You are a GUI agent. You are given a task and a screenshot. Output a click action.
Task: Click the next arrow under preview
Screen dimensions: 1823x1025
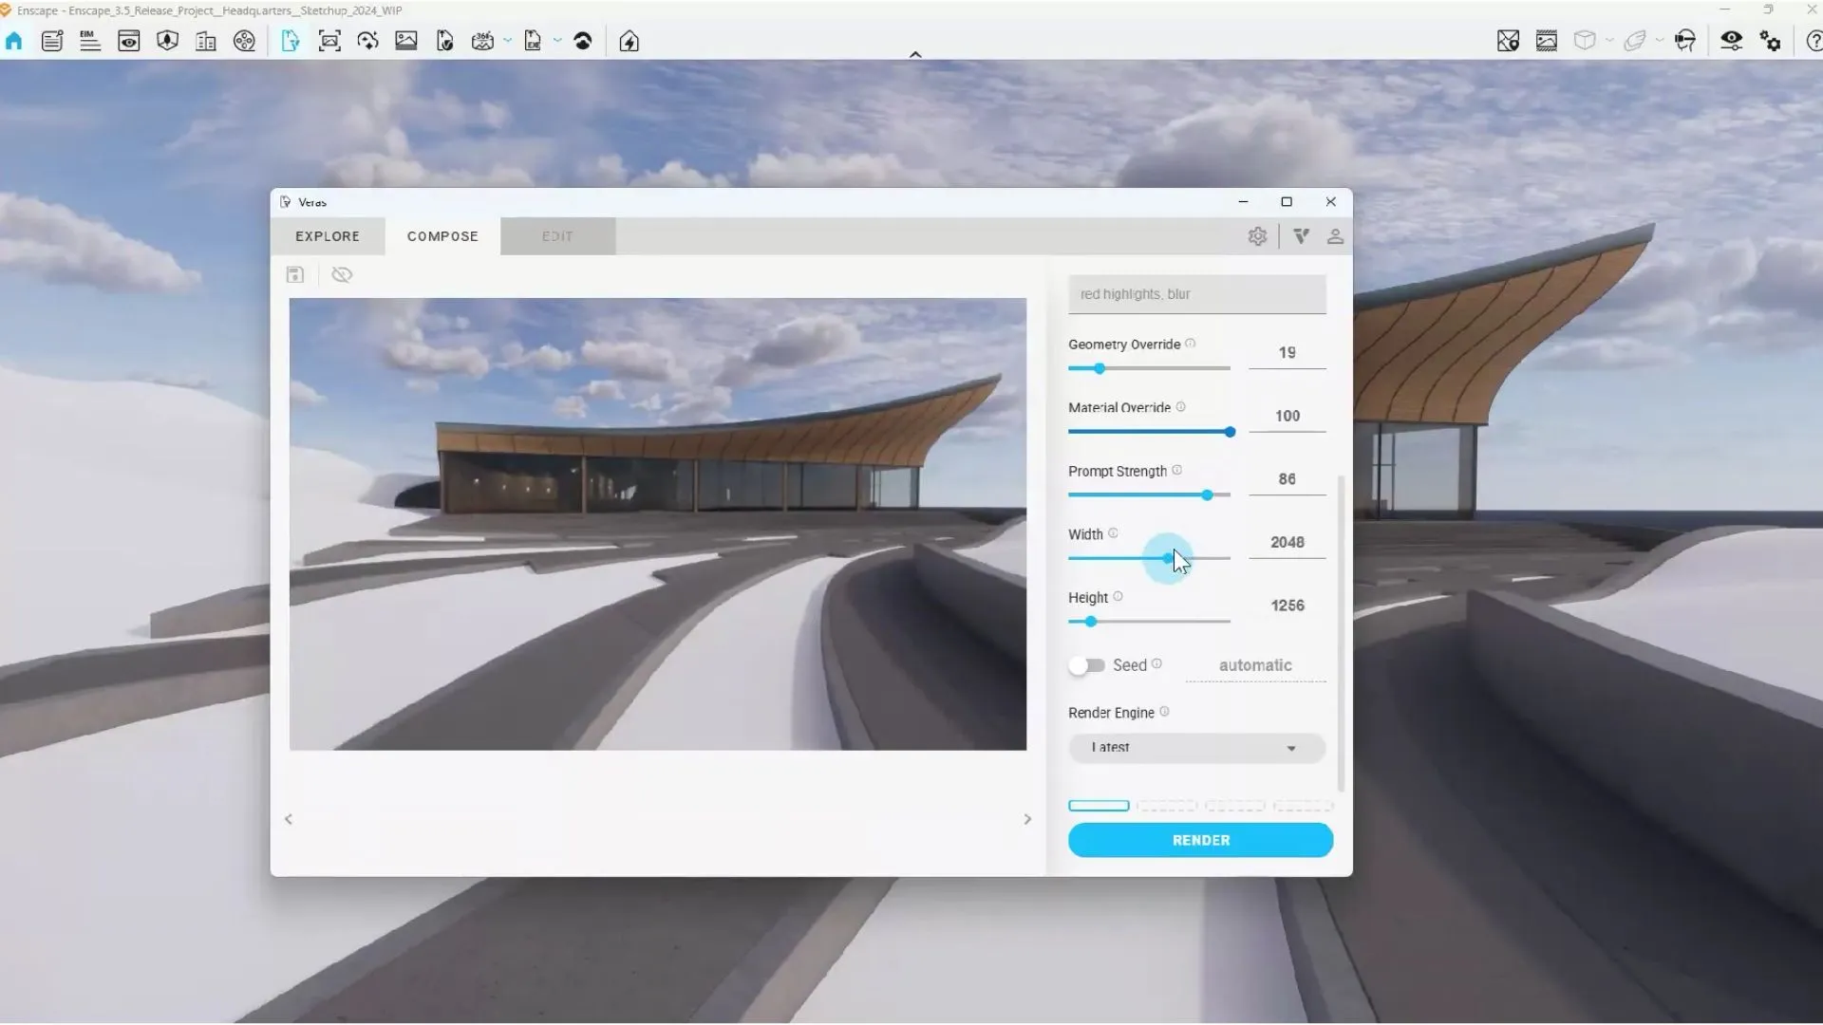(1027, 819)
